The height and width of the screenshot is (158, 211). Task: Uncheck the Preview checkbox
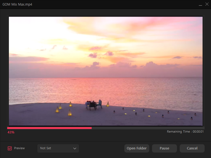coord(10,148)
